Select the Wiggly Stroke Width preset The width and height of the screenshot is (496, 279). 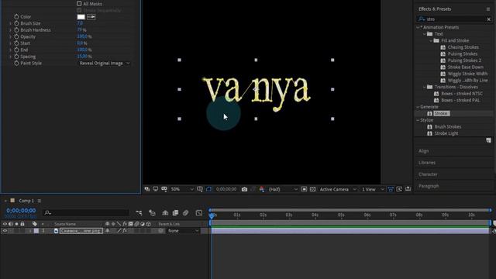(x=467, y=74)
